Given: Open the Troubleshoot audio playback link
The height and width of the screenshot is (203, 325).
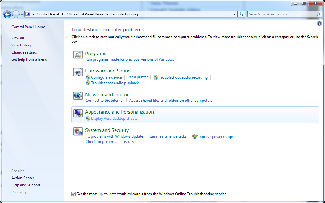Looking at the screenshot, I should click(115, 83).
